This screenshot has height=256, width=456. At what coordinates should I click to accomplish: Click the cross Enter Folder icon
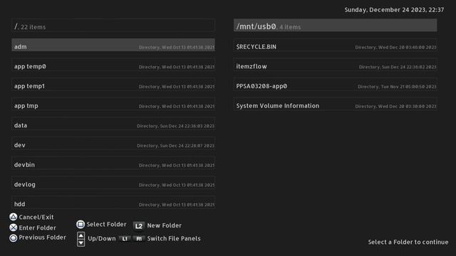tap(13, 228)
